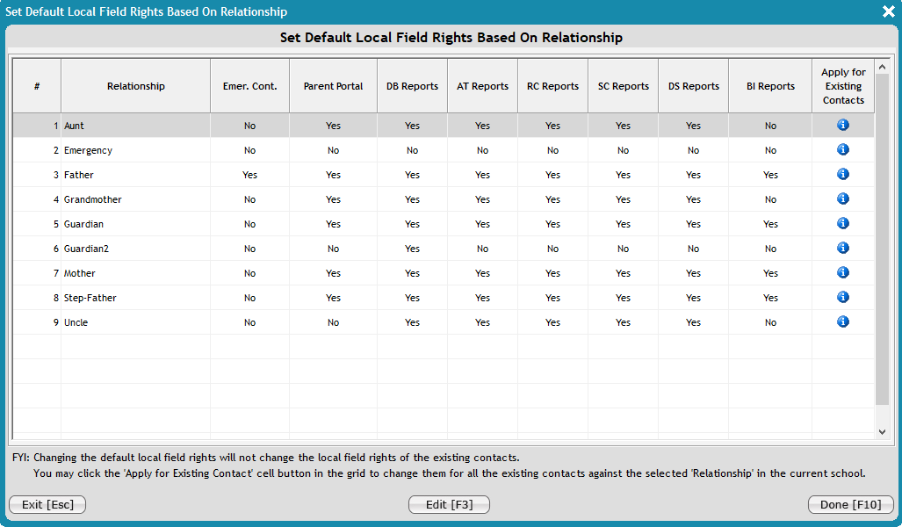Click the info icon for Aunt row
The width and height of the screenshot is (902, 527).
click(x=843, y=125)
